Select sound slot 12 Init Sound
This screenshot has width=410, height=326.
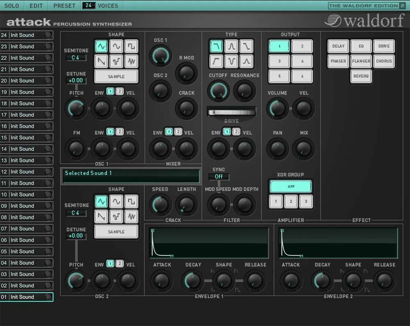tap(27, 172)
